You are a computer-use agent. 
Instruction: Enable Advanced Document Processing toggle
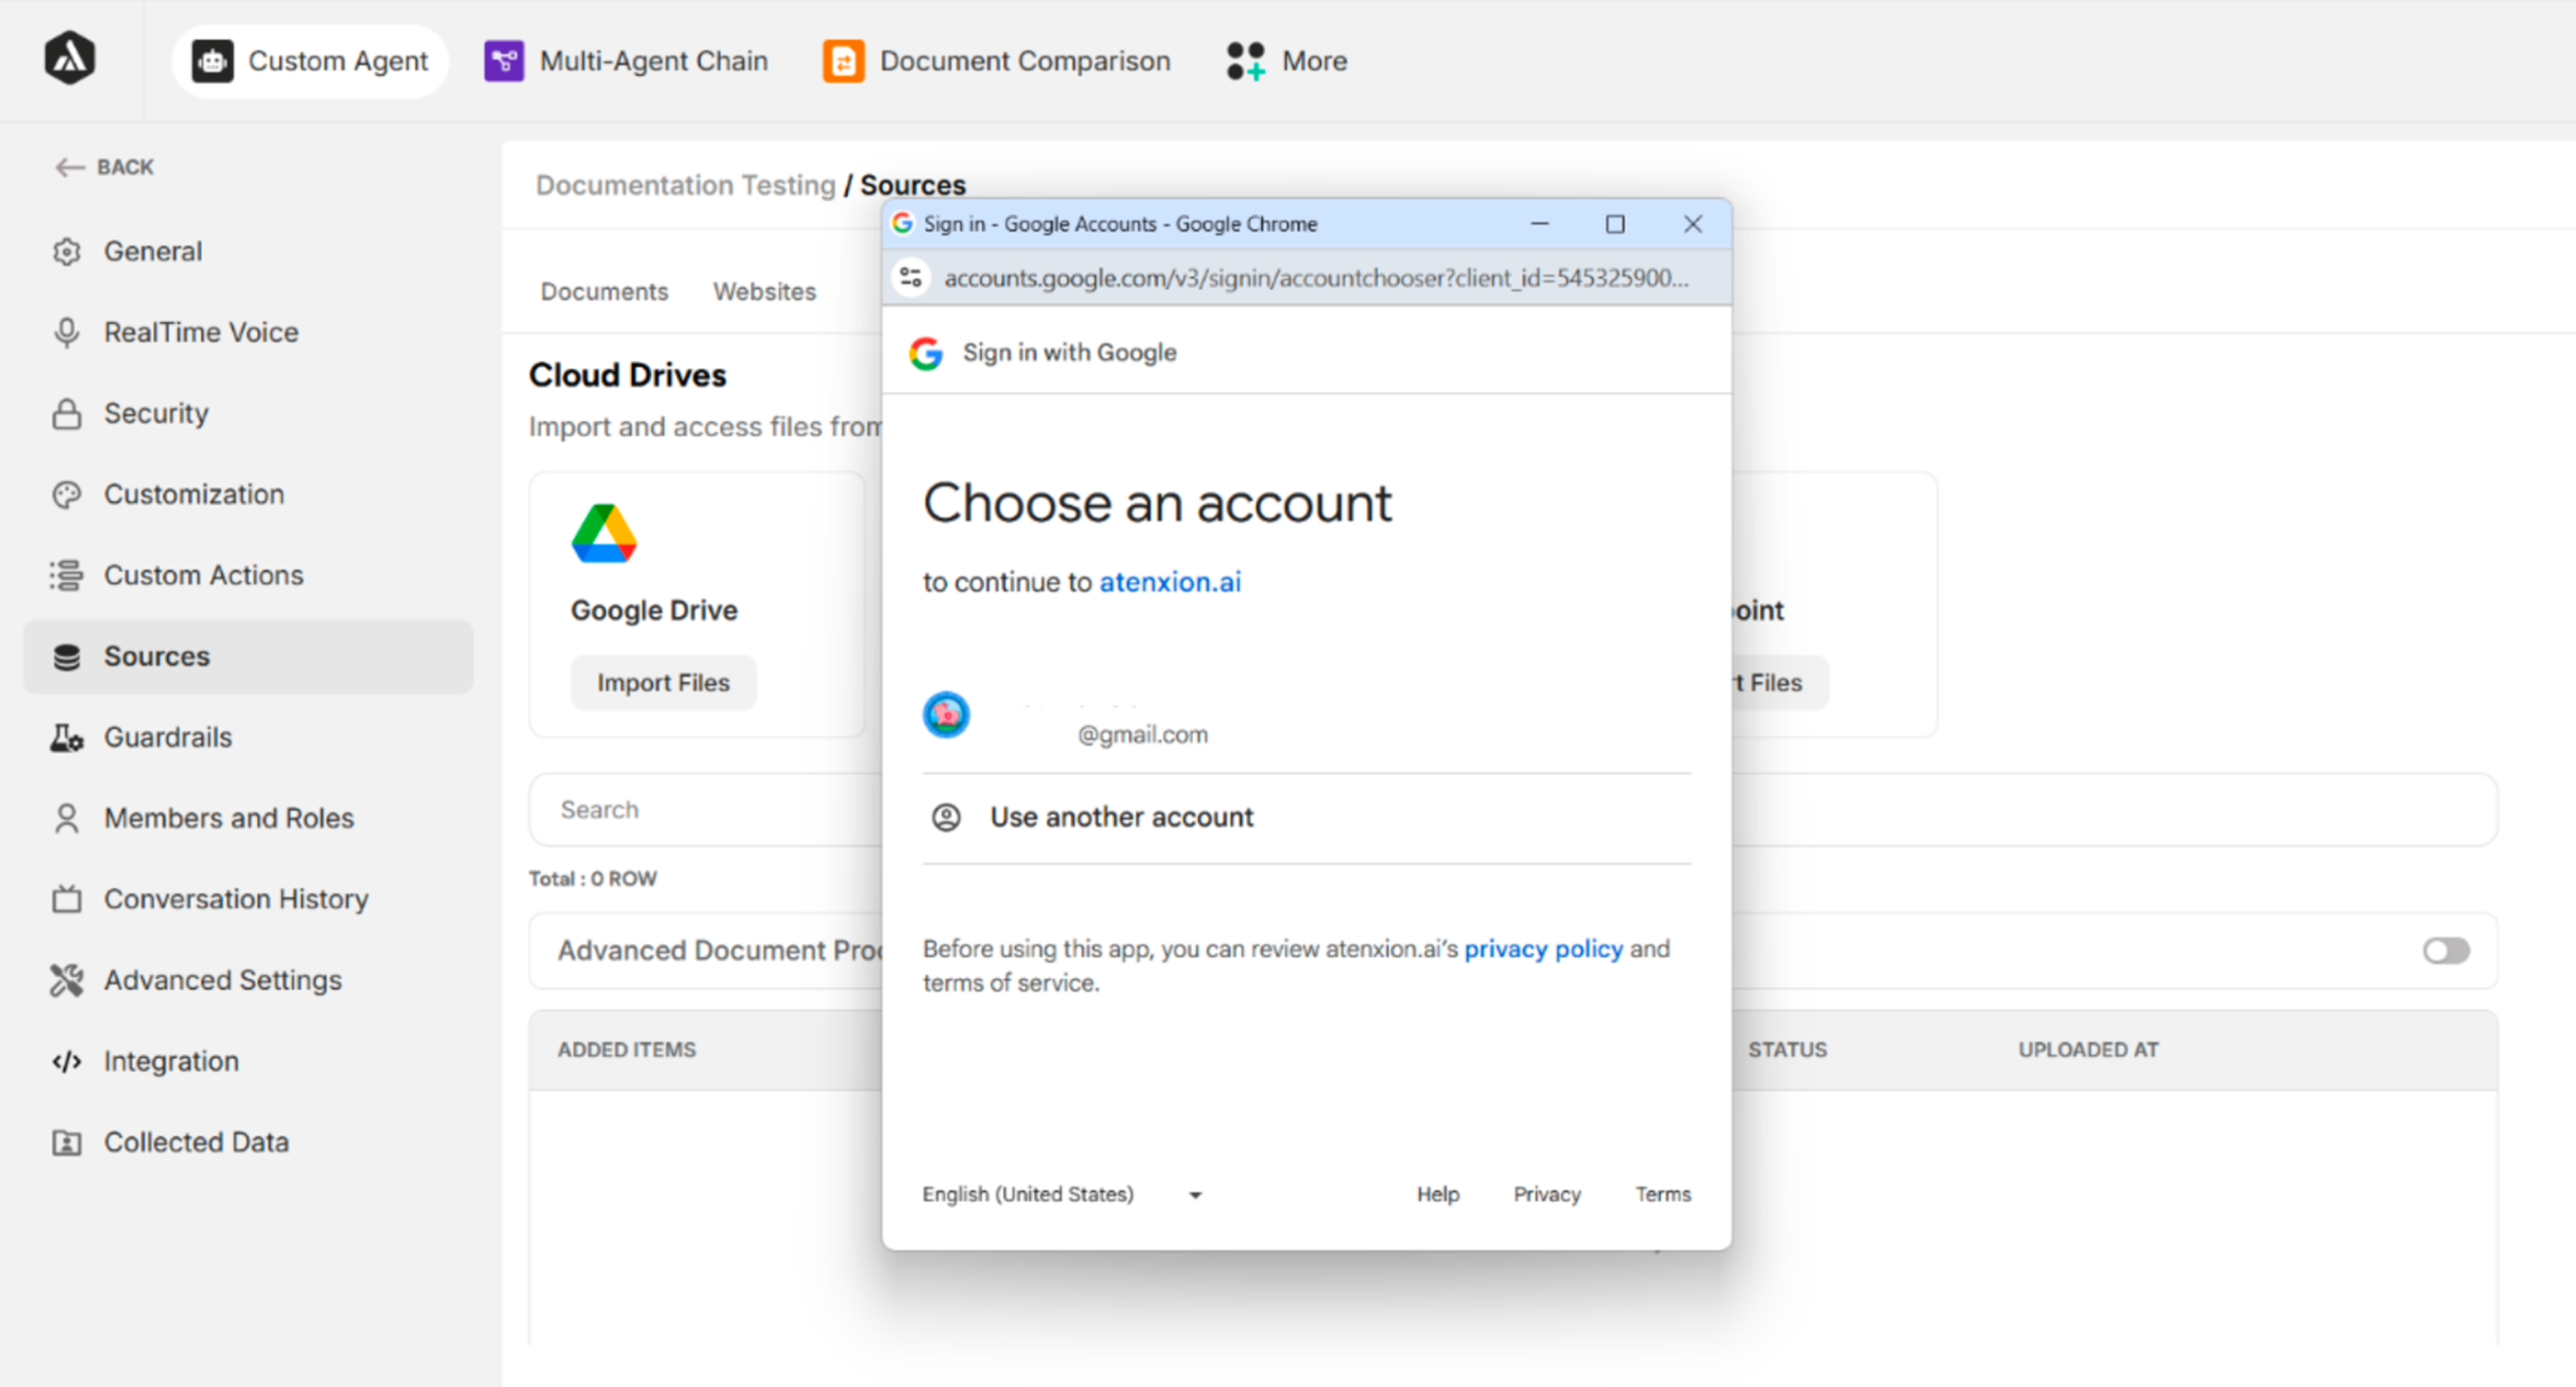click(2444, 950)
